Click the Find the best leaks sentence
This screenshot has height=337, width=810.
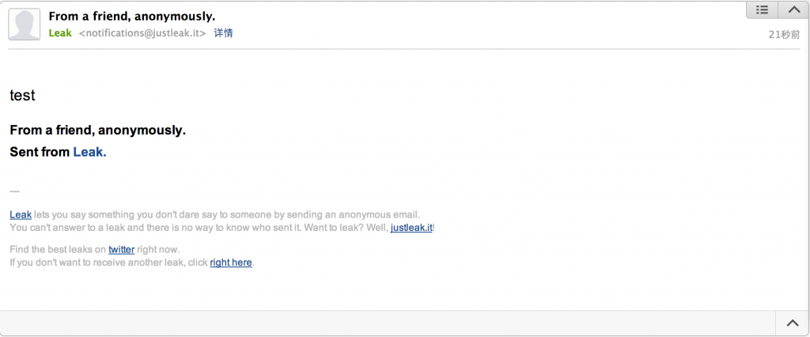click(57, 249)
